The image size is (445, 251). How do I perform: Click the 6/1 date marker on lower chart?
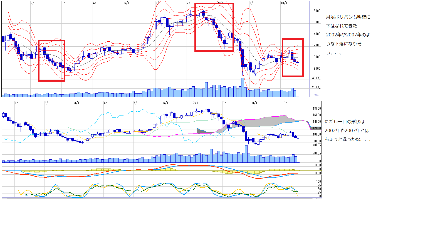(165, 103)
